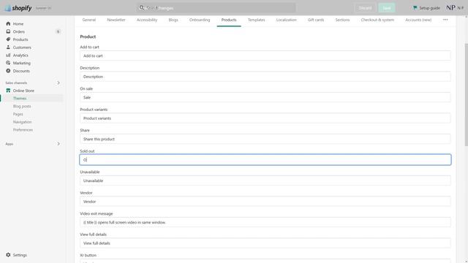Click the Save button

[x=387, y=8]
